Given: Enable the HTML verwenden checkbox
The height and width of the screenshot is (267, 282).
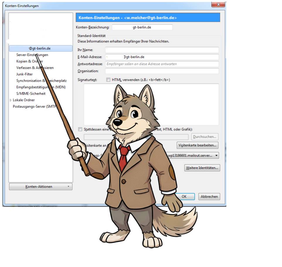Looking at the screenshot, I should (x=108, y=80).
